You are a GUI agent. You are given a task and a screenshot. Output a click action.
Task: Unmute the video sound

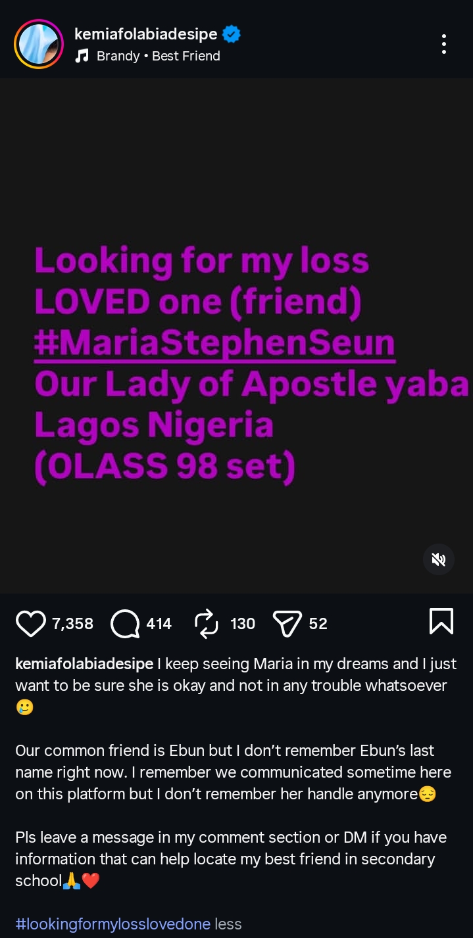[x=438, y=559]
